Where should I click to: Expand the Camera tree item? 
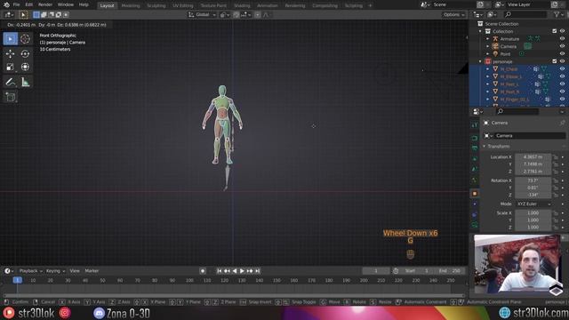click(488, 46)
